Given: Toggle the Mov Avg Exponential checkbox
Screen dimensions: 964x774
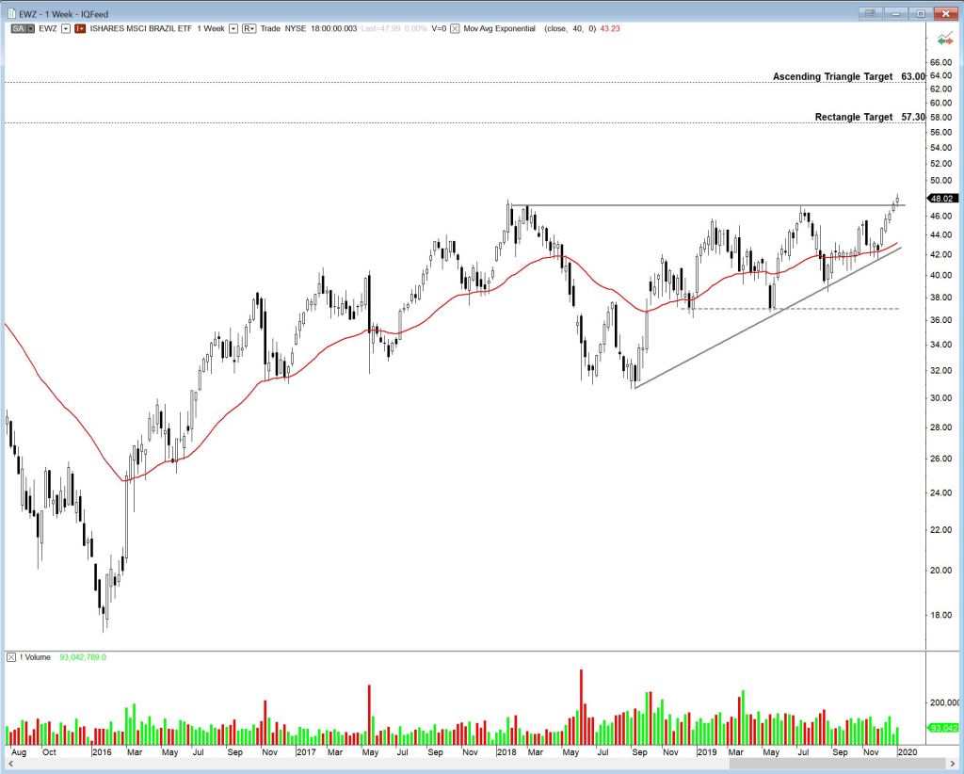Looking at the screenshot, I should [456, 28].
